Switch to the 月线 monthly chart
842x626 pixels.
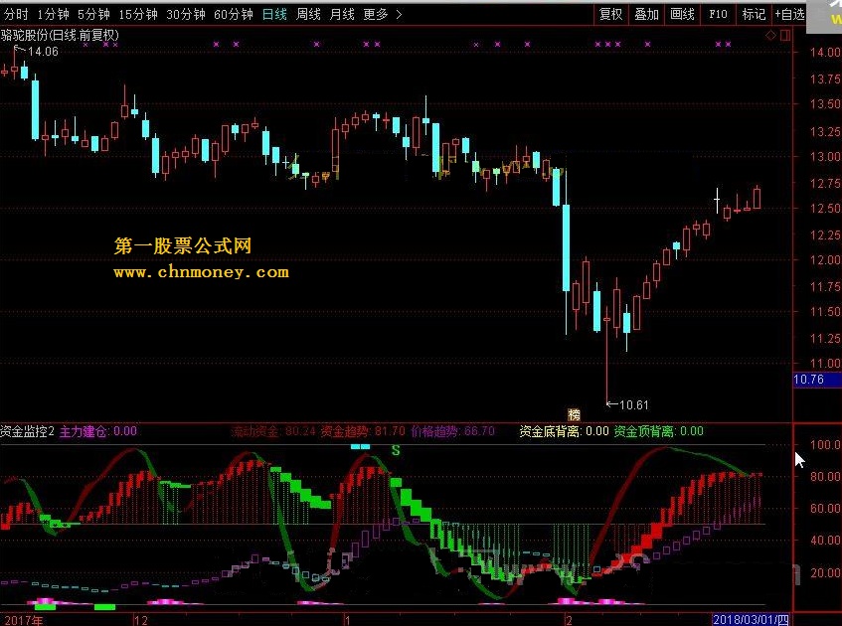342,15
